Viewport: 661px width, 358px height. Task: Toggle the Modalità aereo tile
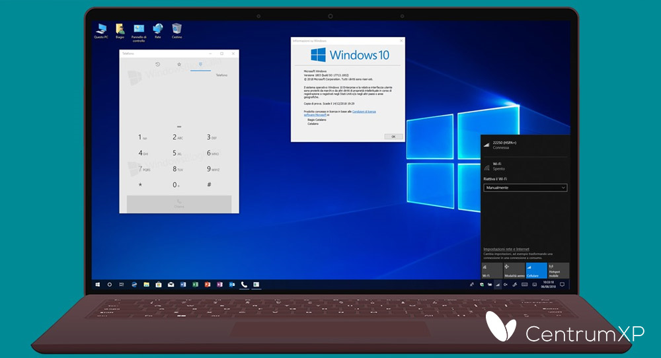[514, 270]
